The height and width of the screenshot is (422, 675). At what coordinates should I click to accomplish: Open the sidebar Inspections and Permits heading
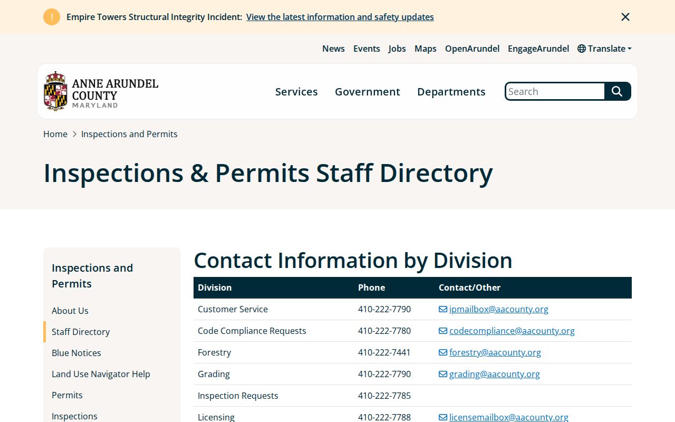click(x=92, y=275)
